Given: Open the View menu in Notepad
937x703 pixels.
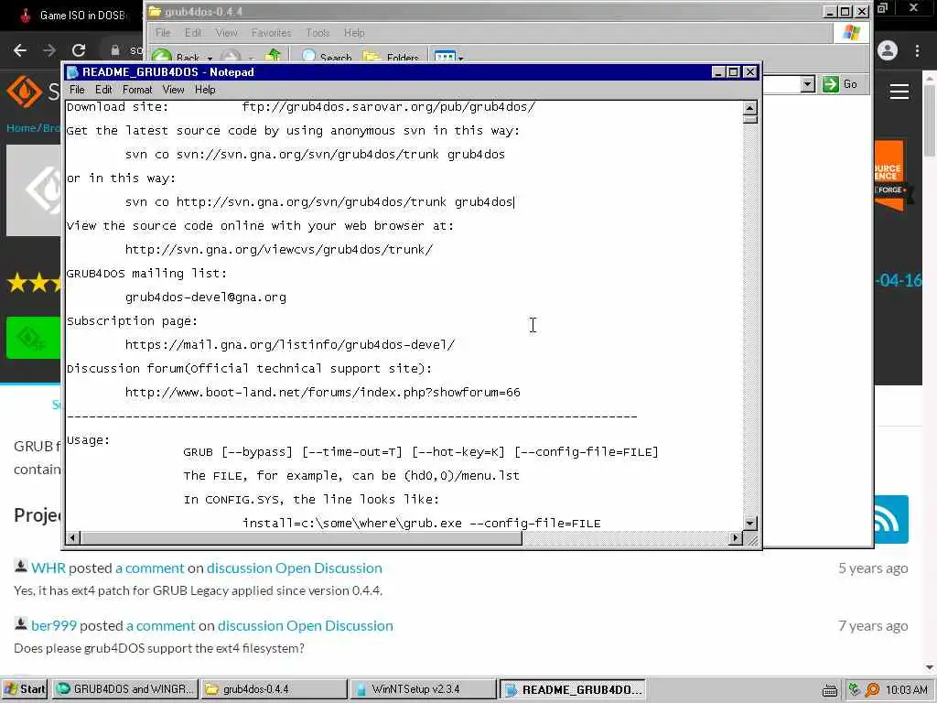Looking at the screenshot, I should [x=173, y=90].
